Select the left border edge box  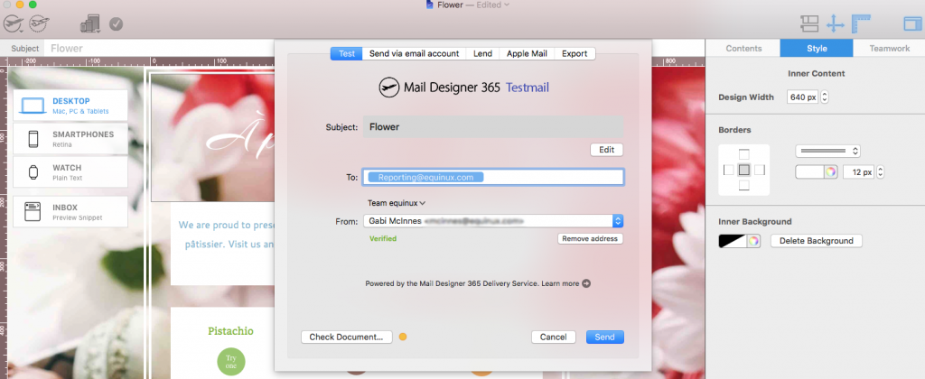point(729,170)
